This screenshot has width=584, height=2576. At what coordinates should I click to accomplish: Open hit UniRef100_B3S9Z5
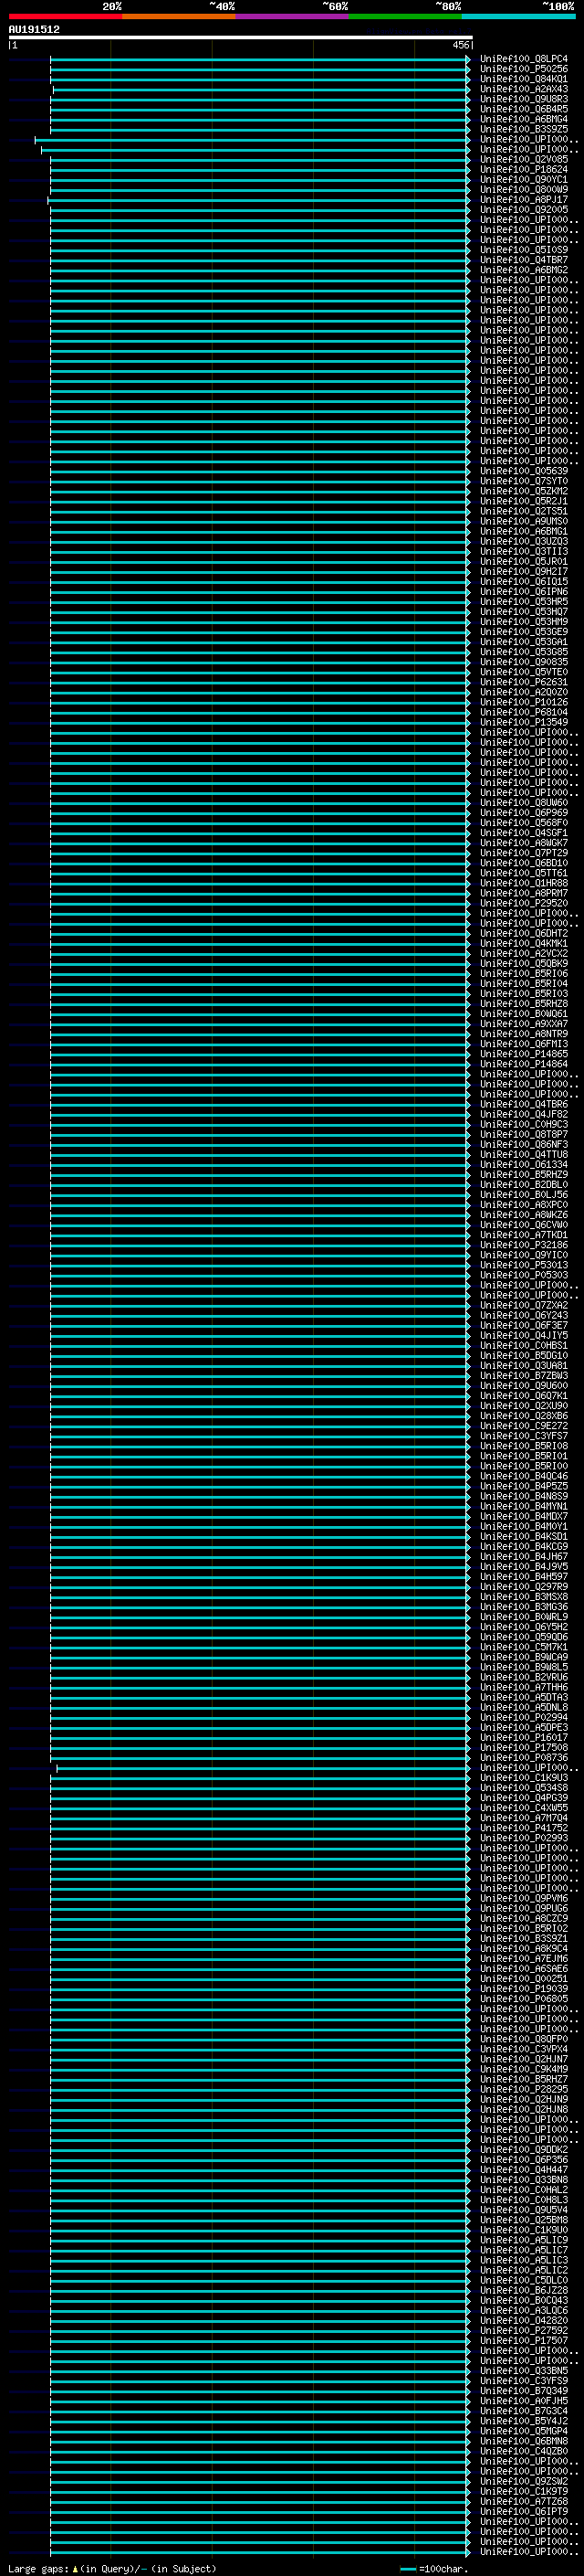point(523,129)
